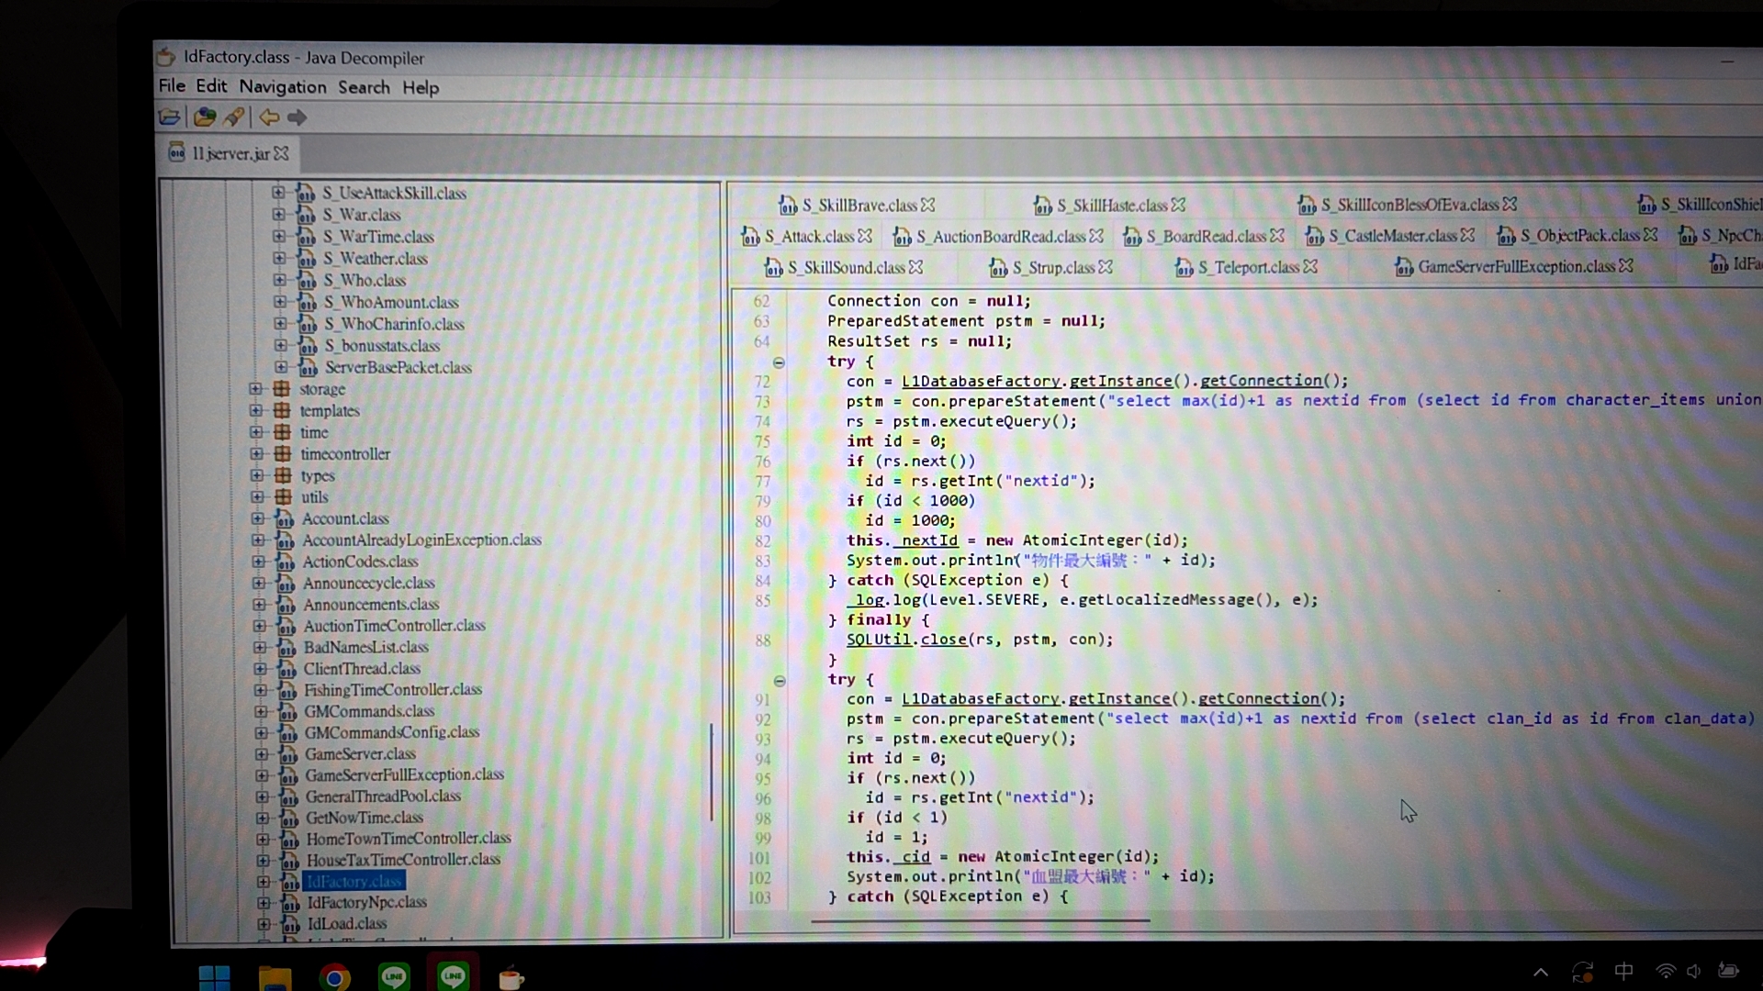Screen dimensions: 1763x991
Task: Select GMCommandsConfig.class in the tree
Action: pos(392,732)
